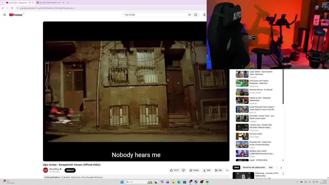Start voice search with the microphone
The height and width of the screenshot is (185, 329).
tap(204, 15)
